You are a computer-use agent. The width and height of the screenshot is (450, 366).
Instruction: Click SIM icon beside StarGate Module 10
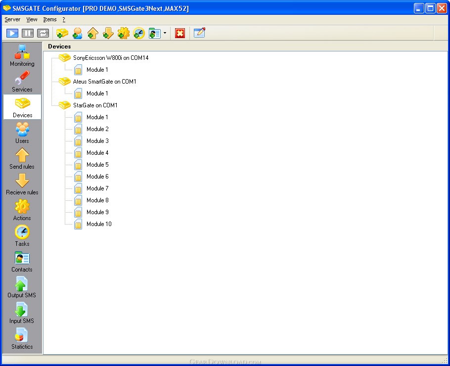coord(78,224)
